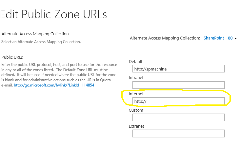Click the Edit Public Zone URLs heading
Image resolution: width=240 pixels, height=141 pixels.
pos(53,14)
